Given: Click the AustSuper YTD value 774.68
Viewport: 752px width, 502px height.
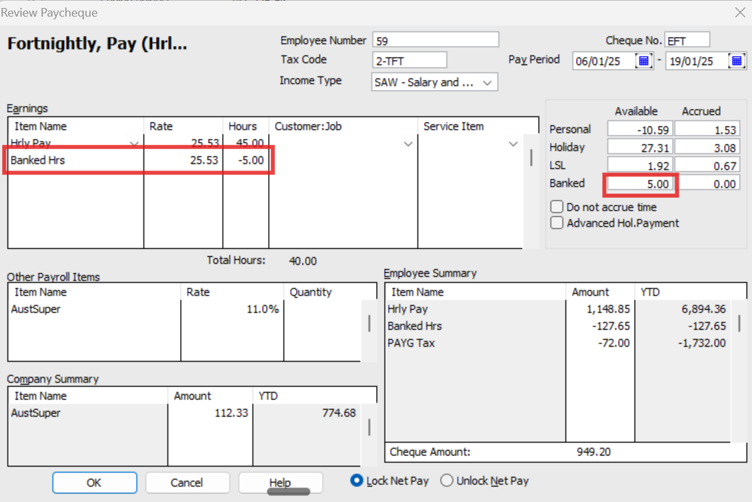Looking at the screenshot, I should 339,413.
